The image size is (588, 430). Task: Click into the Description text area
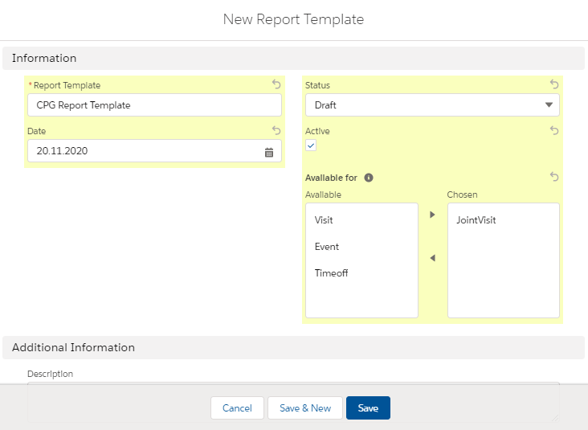(294, 402)
